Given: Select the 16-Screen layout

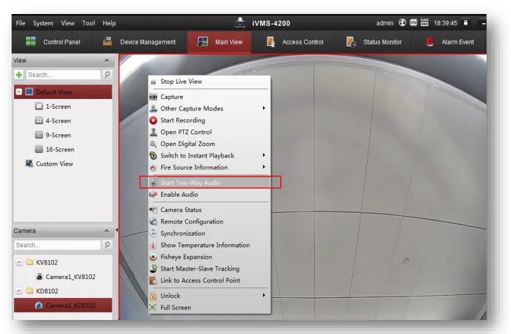Looking at the screenshot, I should 55,149.
